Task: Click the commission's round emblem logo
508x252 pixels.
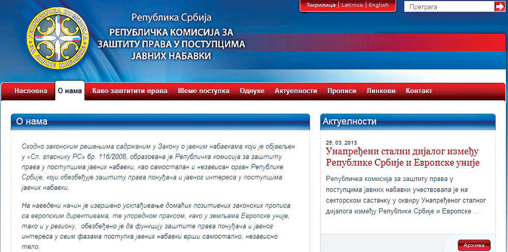Action: pos(57,39)
